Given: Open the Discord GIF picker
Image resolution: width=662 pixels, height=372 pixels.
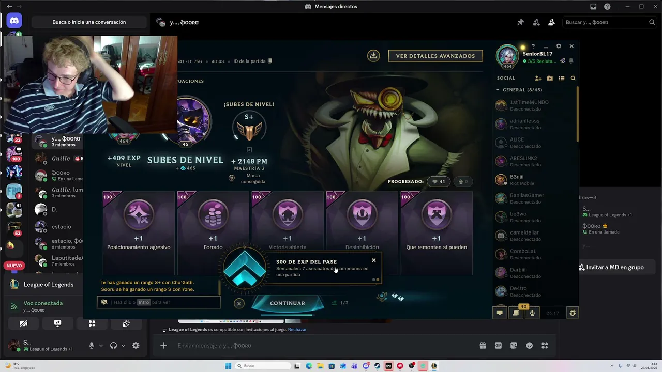Looking at the screenshot, I should coord(499,346).
